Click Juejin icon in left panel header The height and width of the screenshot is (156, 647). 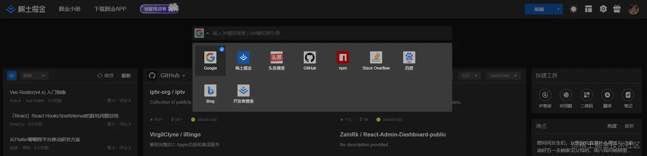pos(12,76)
